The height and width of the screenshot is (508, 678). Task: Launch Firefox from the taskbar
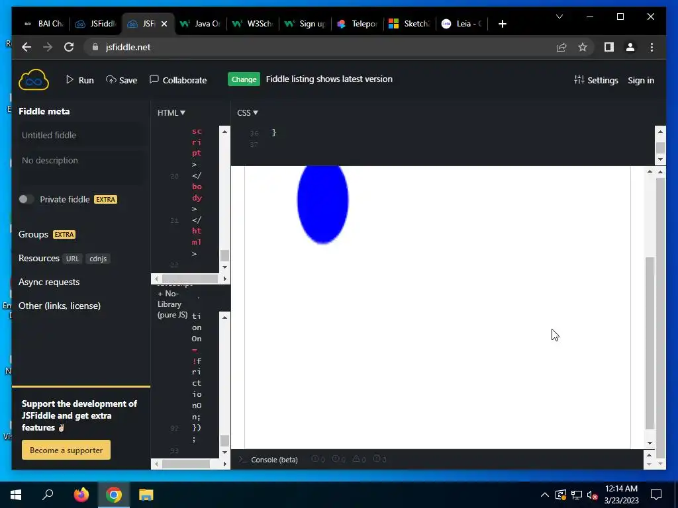click(x=81, y=495)
